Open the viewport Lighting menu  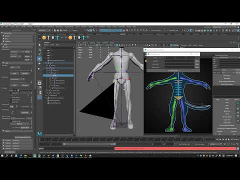pyautogui.click(x=92, y=42)
